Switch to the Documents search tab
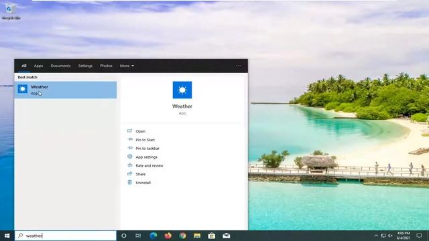The image size is (429, 241). point(60,66)
